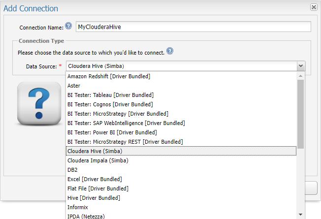The image size is (321, 219).
Task: Close the Add Connection dialog
Action: [314, 7]
